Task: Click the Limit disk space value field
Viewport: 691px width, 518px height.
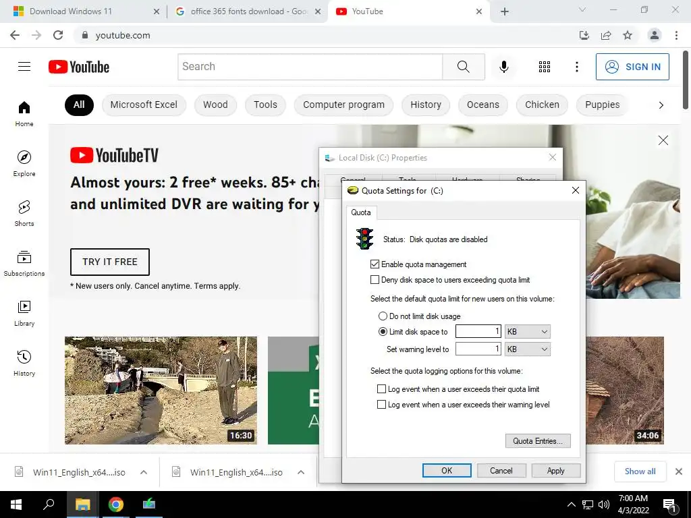Action: (x=478, y=332)
